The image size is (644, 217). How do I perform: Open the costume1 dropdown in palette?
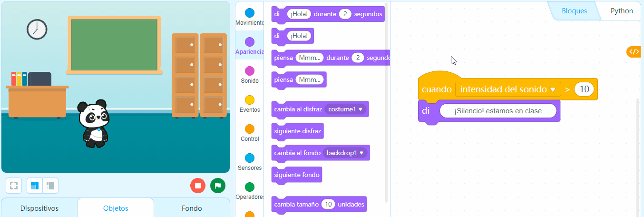tap(346, 109)
